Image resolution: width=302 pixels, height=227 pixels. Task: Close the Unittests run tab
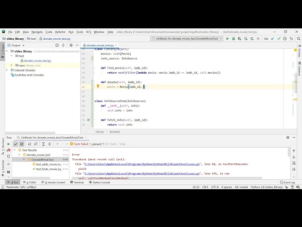pos(86,138)
